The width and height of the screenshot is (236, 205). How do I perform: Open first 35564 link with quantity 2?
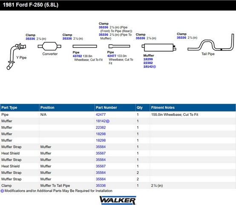[101, 173]
